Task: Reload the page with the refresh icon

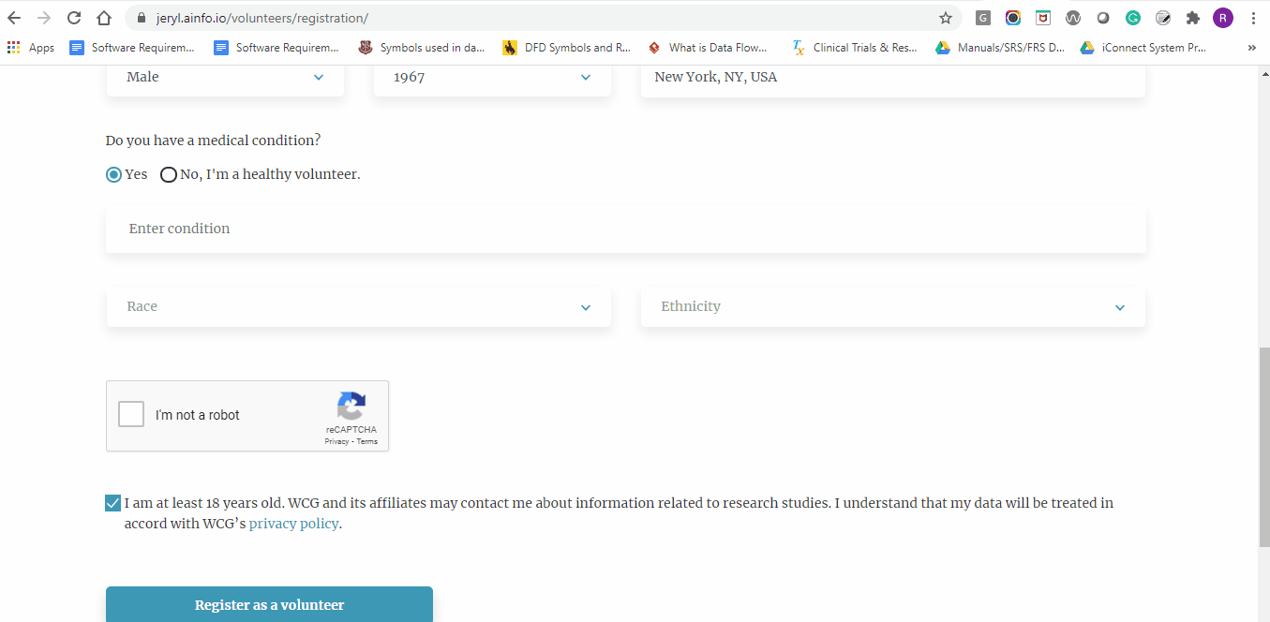Action: click(73, 17)
